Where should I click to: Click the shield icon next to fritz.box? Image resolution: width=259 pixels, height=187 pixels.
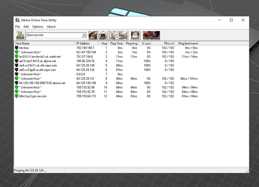pyautogui.click(x=16, y=48)
